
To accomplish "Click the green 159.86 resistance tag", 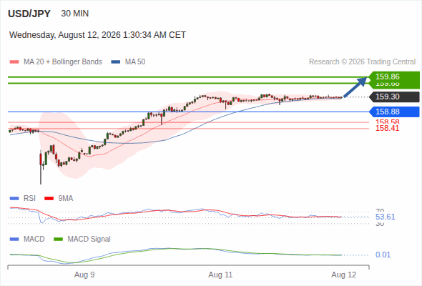I will [394, 77].
